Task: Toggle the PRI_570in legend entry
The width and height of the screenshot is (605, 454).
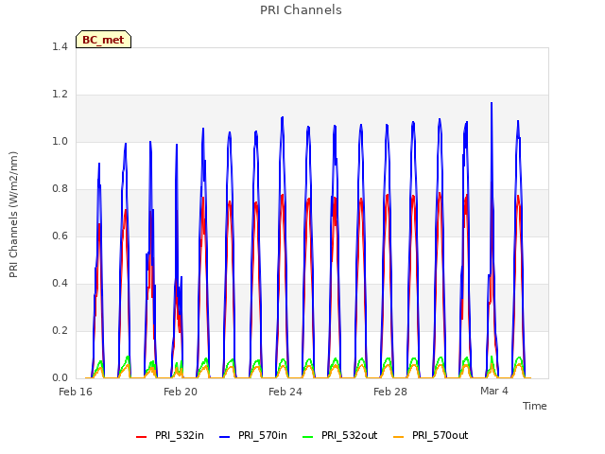Action: coord(253,435)
